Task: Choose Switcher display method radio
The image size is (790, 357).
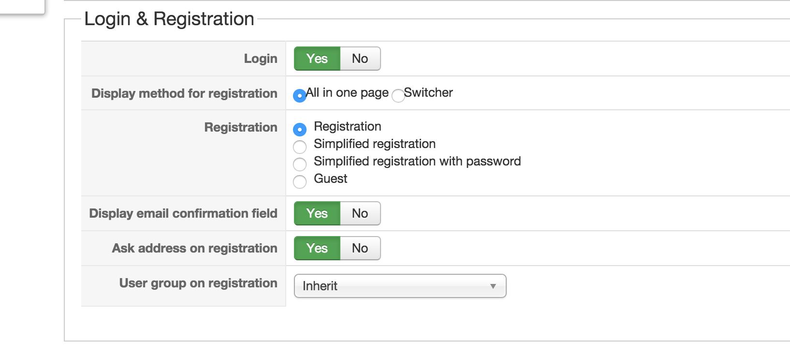Action: 398,96
